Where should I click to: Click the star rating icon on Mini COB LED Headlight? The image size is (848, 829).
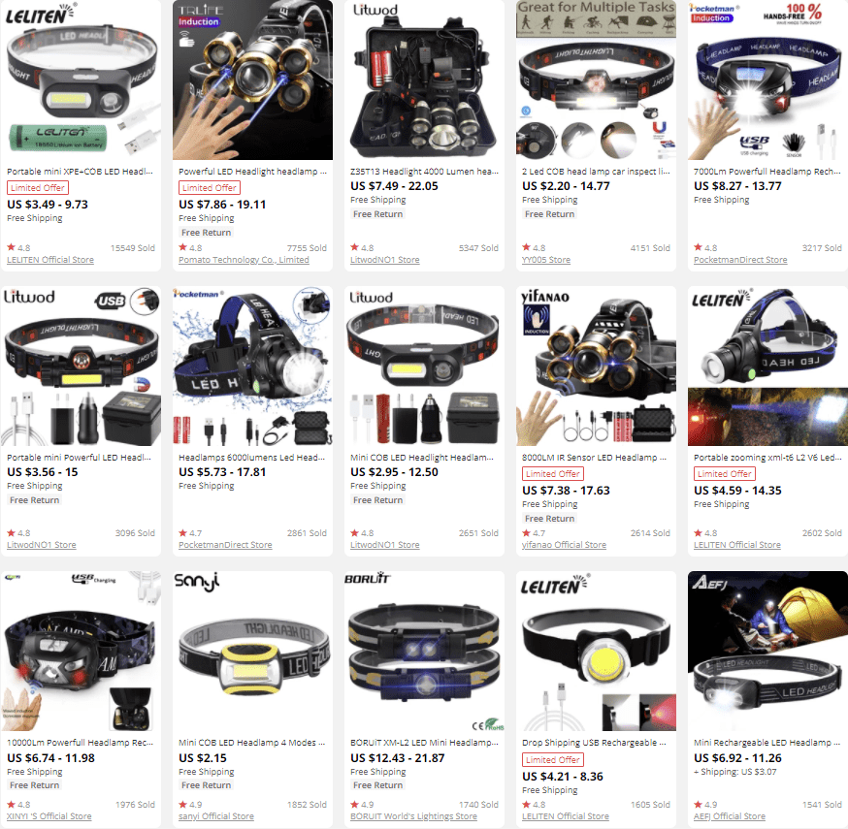354,533
